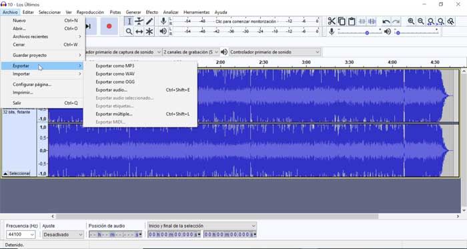The image size is (467, 249).
Task: Open the 'Inicio y final de la selección' dropdown
Action: tap(202, 226)
